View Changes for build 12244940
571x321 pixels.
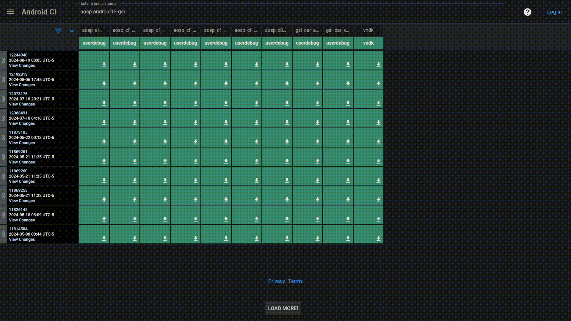(x=22, y=65)
